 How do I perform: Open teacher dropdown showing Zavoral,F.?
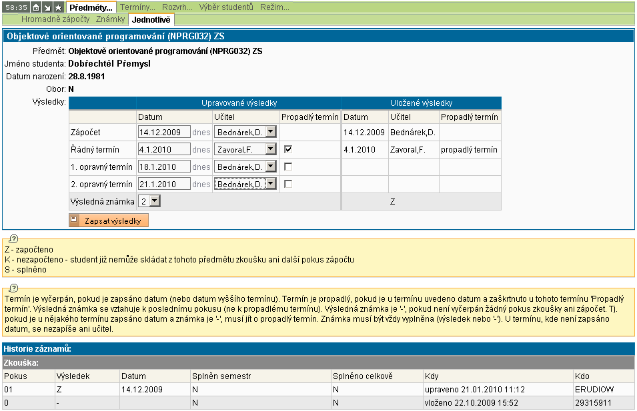[270, 150]
